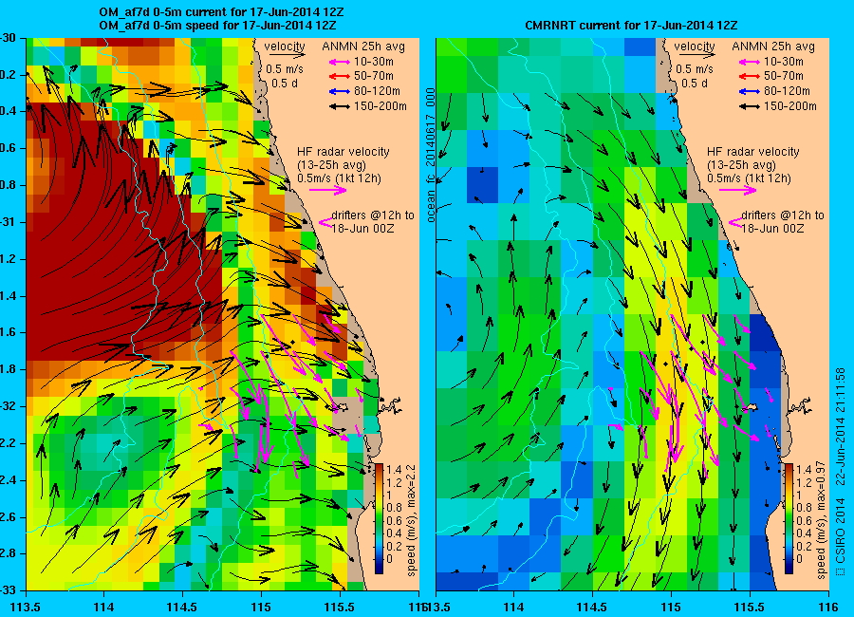Click magenta 10-30m legend arrow in right panel

750,62
